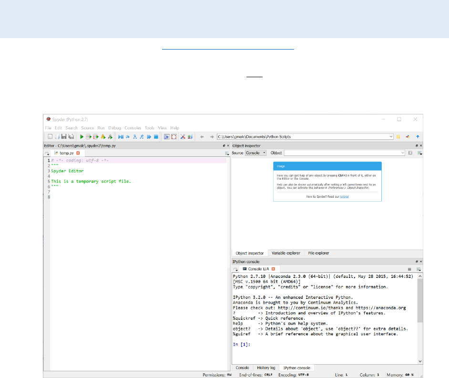Select the Object inspector tab

(x=250, y=253)
